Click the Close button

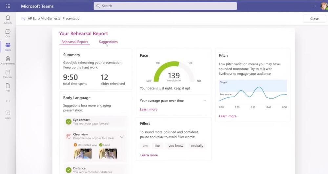coord(314,19)
